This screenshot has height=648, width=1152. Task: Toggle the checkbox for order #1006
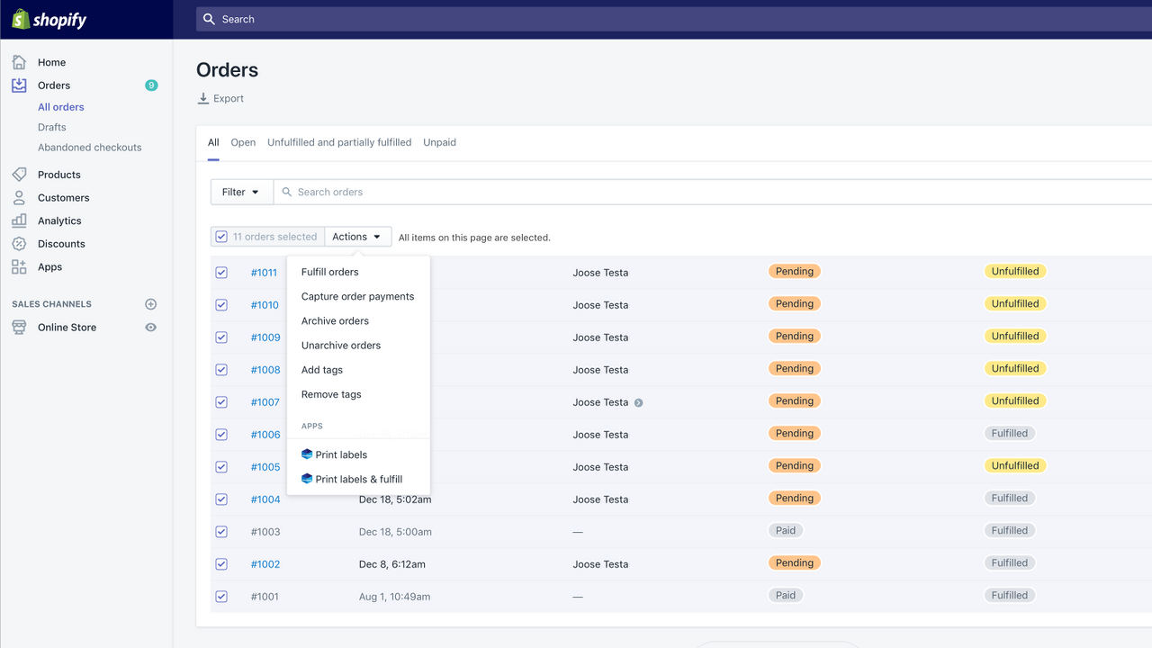point(221,435)
